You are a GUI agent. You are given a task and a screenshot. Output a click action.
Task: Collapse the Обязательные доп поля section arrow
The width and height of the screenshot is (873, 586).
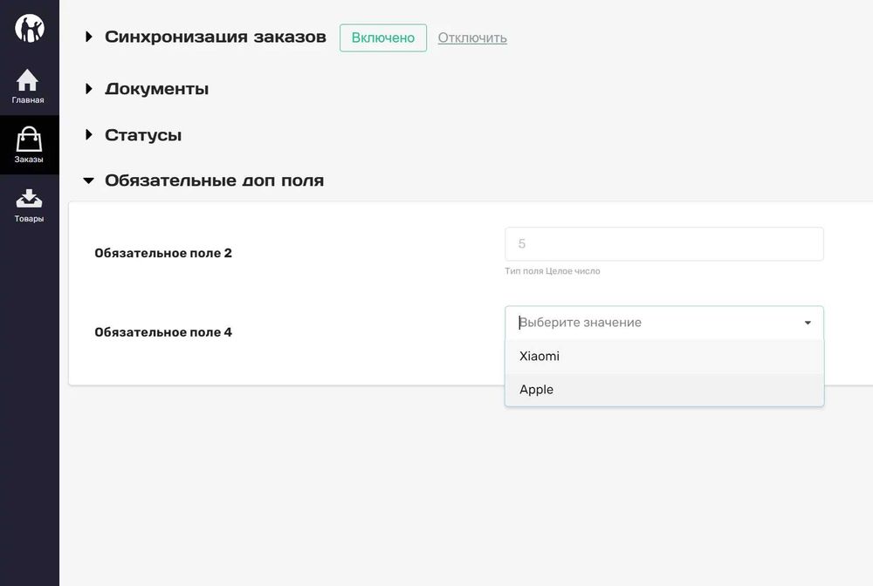point(88,181)
